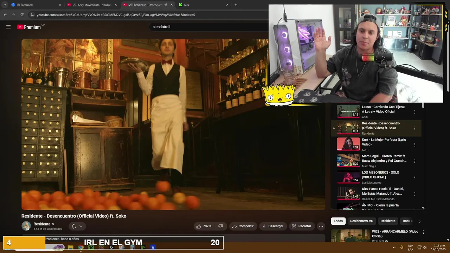Viewport: 450px width, 253px height.
Task: Click the YouTube search field
Action: [x=209, y=27]
